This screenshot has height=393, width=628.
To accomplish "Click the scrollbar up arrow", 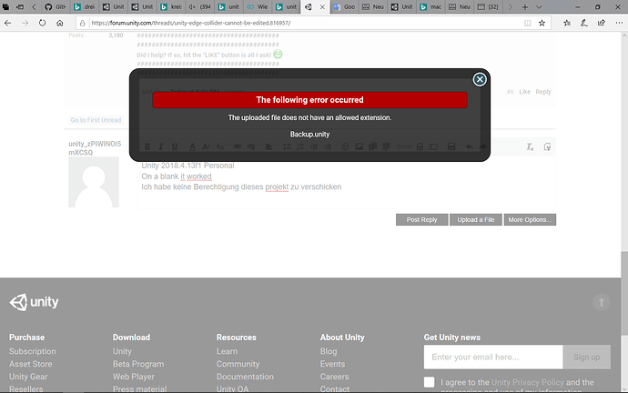I will [x=624, y=35].
